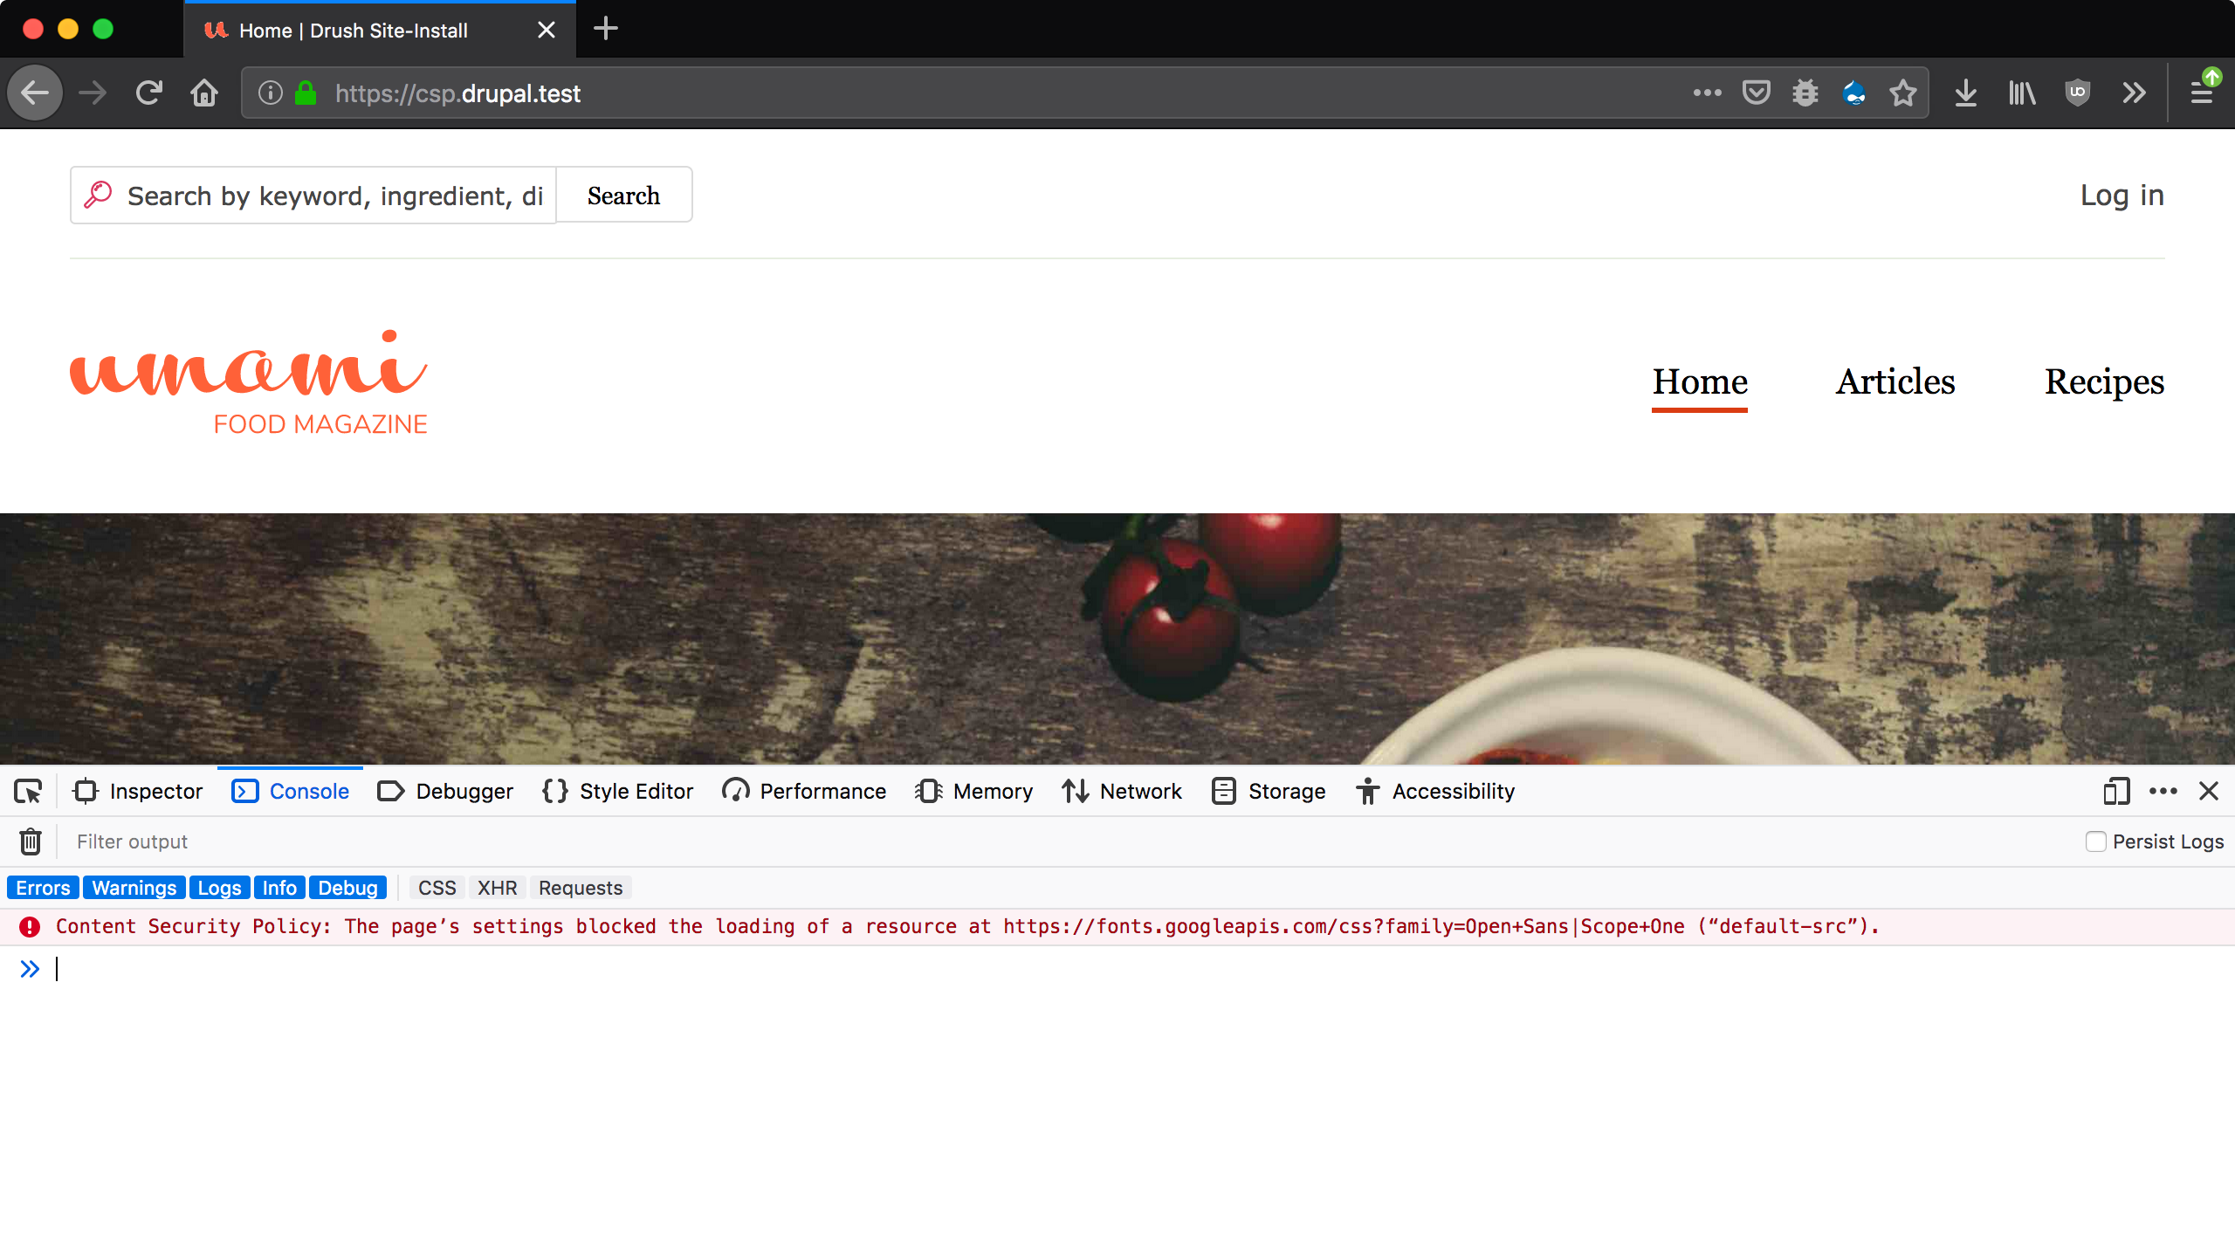Click the Log in link

click(x=2122, y=196)
